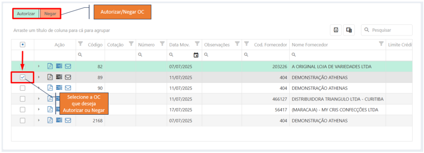The height and width of the screenshot is (153, 424).
Task: Open the column chooser icon
Action: pyautogui.click(x=349, y=30)
